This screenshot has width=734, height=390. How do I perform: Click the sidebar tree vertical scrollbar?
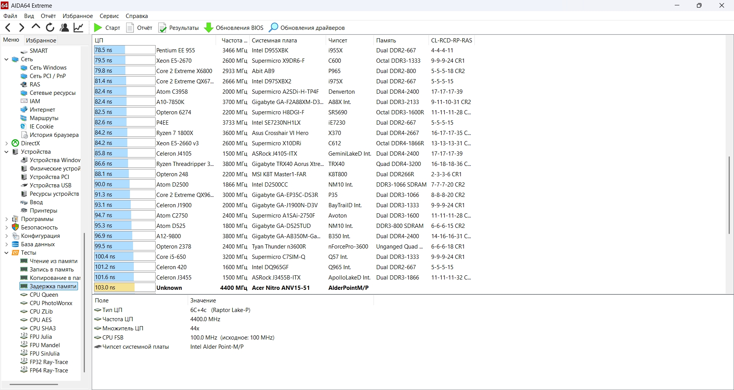[x=84, y=302]
